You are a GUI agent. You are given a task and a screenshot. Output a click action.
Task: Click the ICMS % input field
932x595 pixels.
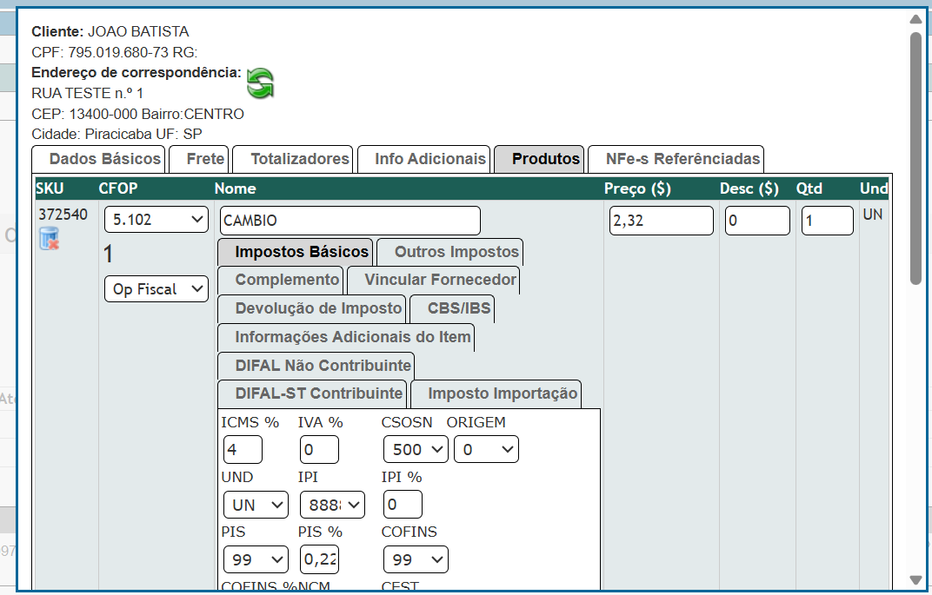coord(243,449)
